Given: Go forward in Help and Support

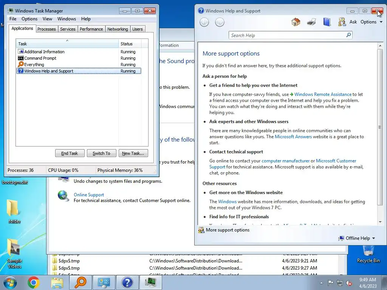Looking at the screenshot, I should coord(220,22).
